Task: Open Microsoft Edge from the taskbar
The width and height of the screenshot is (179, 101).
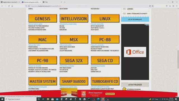Action: [x=98, y=99]
